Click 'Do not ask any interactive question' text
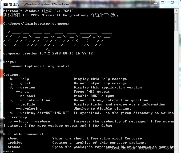The width and height of the screenshot is (181, 153). 111,100
